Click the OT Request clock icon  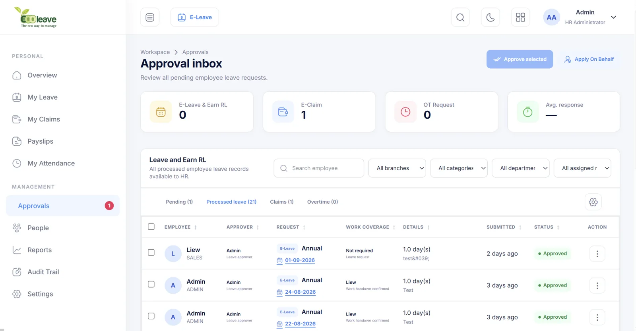(405, 112)
